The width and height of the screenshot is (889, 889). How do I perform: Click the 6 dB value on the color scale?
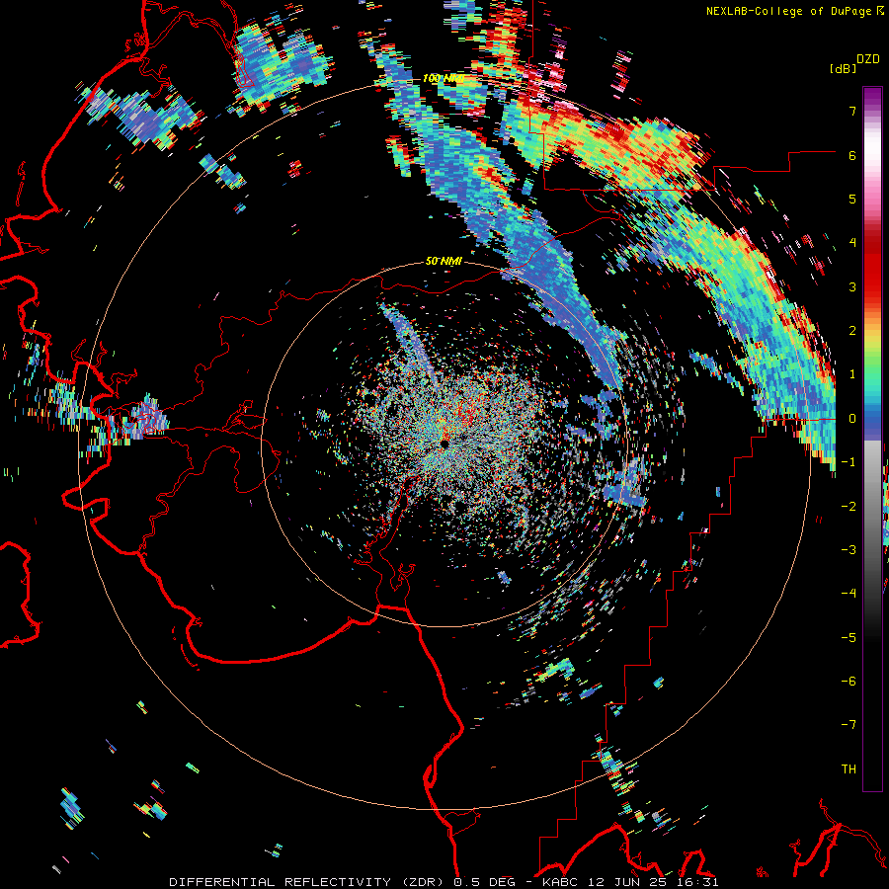(852, 155)
